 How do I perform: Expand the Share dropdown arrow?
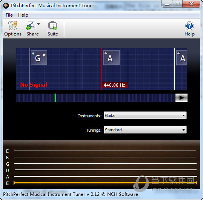[x=38, y=24]
